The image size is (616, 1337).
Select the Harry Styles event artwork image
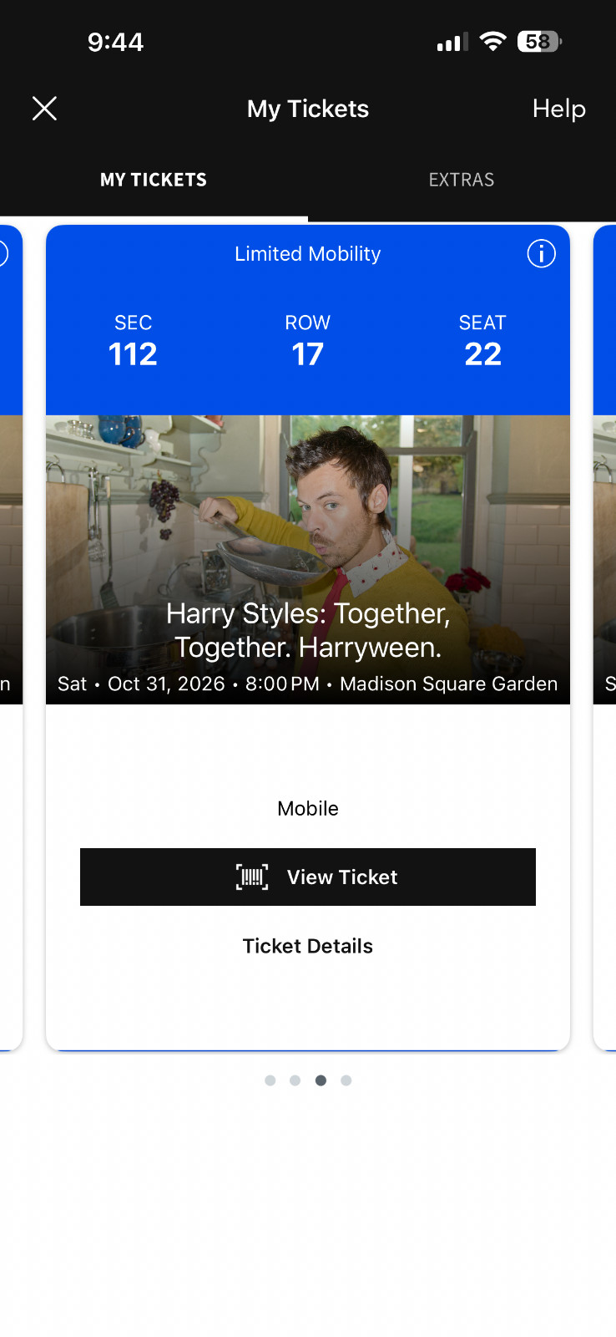pos(307,518)
